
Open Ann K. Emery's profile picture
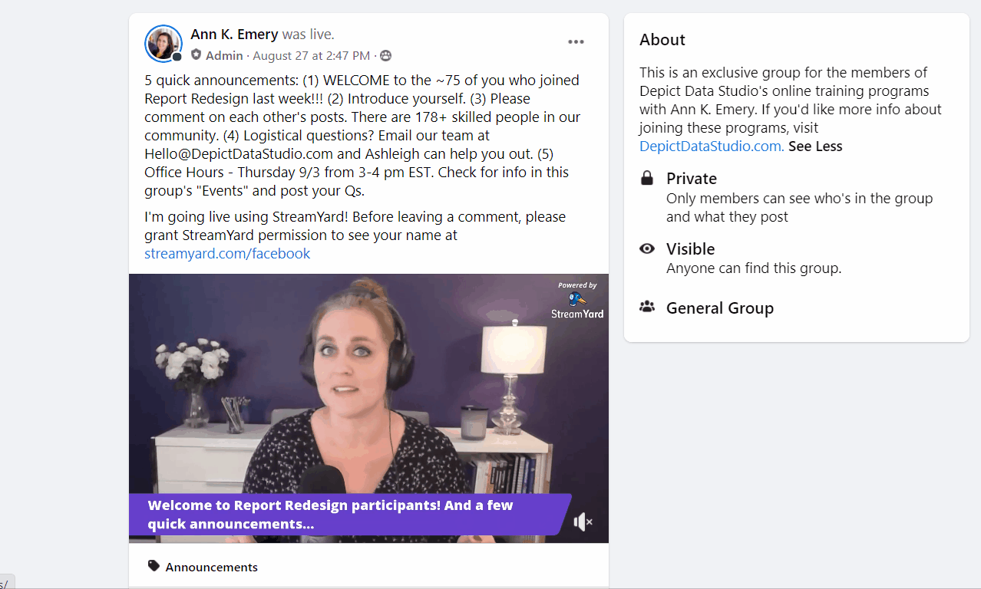point(163,44)
